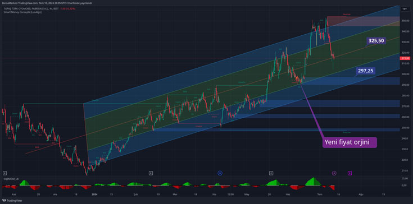This screenshot has height=204, width=413.
Task: Click 230,00 on the price axis
Action: pyautogui.click(x=405, y=149)
